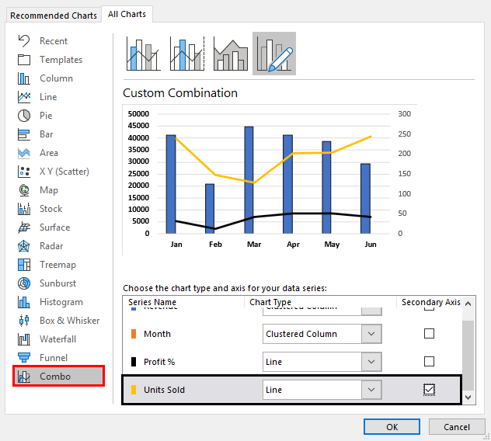The image size is (491, 441).
Task: Select the Waterfall chart icon
Action: point(24,339)
